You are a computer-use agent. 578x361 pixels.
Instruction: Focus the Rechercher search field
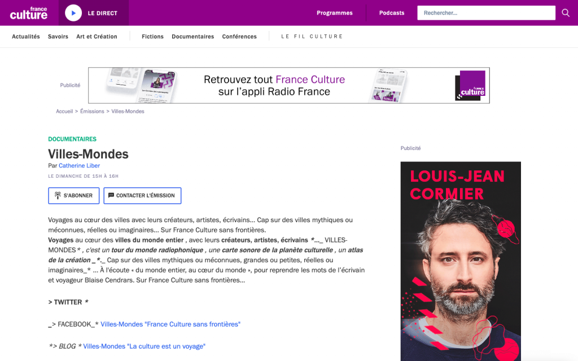tap(486, 13)
